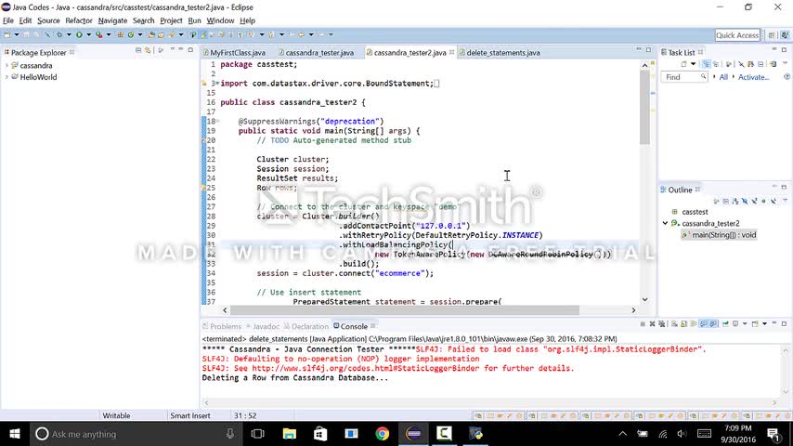Image resolution: width=793 pixels, height=446 pixels.
Task: Click Terminate icon in Console toolbar
Action: (643, 324)
